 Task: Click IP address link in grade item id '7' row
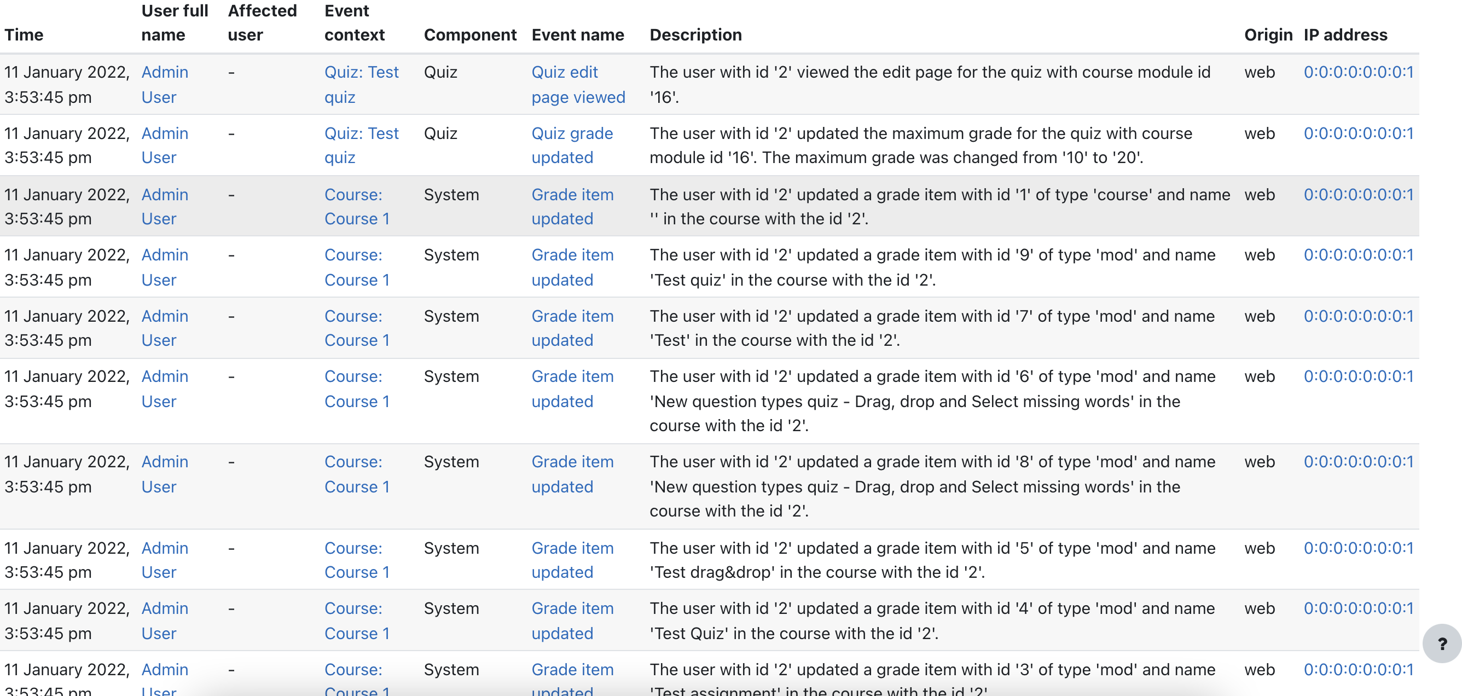coord(1358,316)
